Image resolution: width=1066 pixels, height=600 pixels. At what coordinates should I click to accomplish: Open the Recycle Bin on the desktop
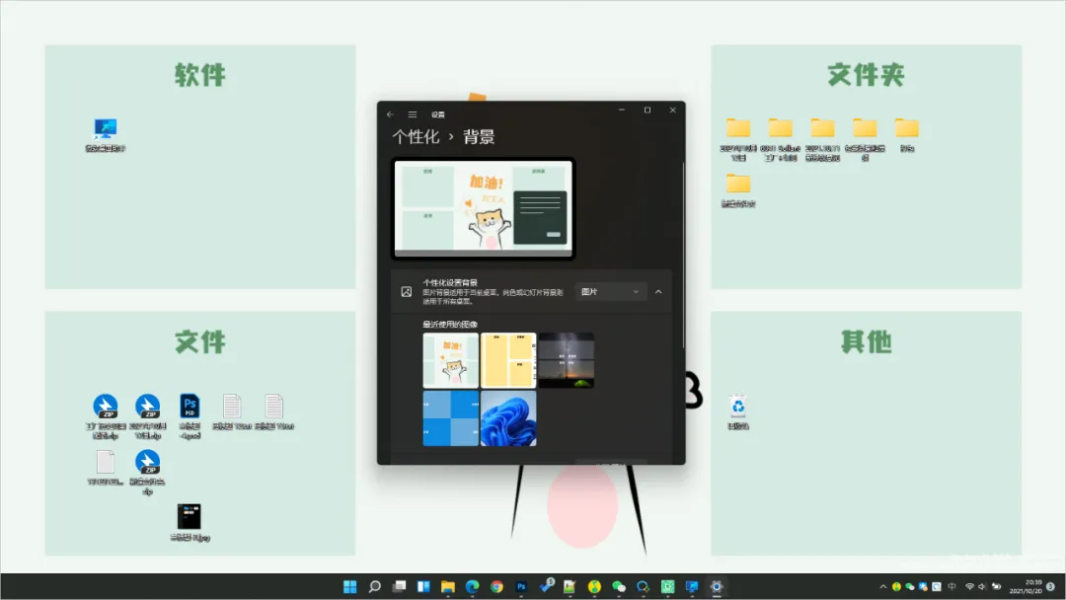pos(735,407)
